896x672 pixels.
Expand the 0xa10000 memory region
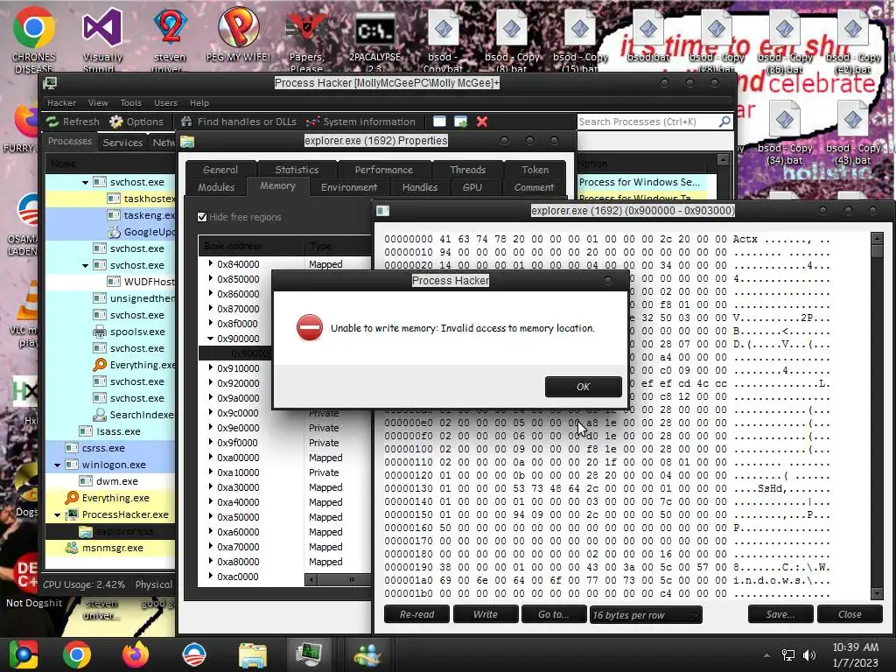[x=210, y=472]
